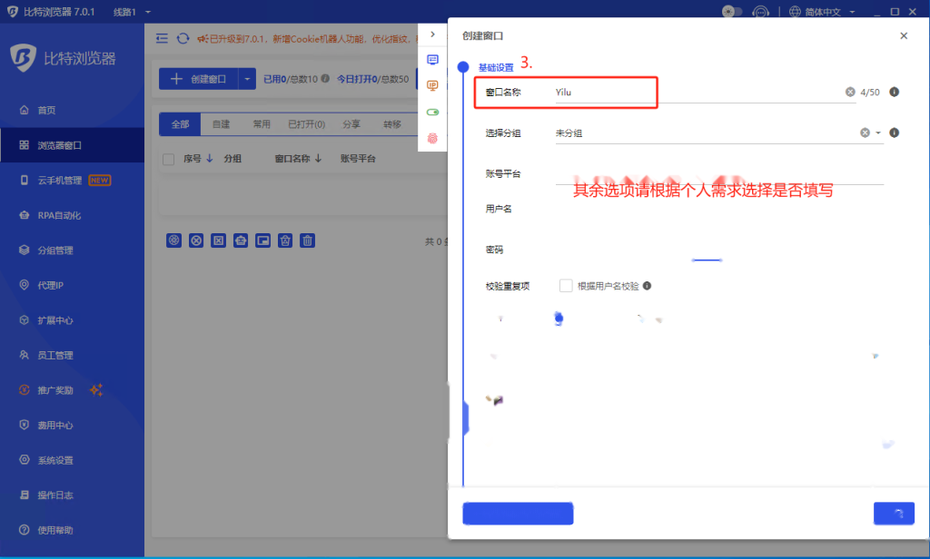Click the boxed-X square icon in the batch toolbar
The height and width of the screenshot is (559, 930).
pos(218,240)
